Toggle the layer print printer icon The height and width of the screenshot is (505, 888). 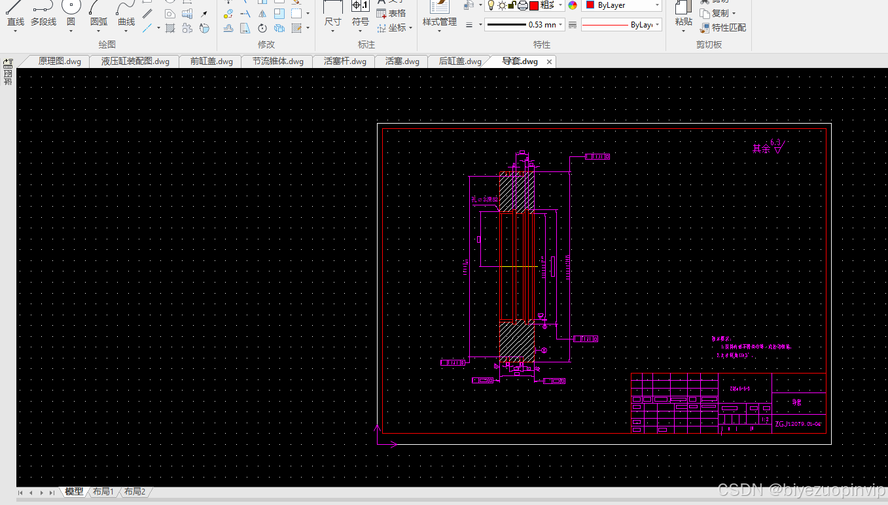(523, 5)
